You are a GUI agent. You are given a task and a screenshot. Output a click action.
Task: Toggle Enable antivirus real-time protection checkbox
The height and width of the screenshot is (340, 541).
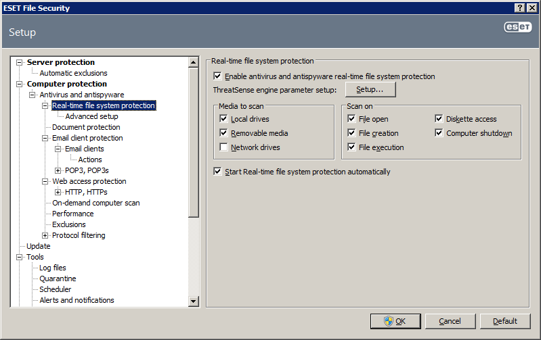coord(217,76)
